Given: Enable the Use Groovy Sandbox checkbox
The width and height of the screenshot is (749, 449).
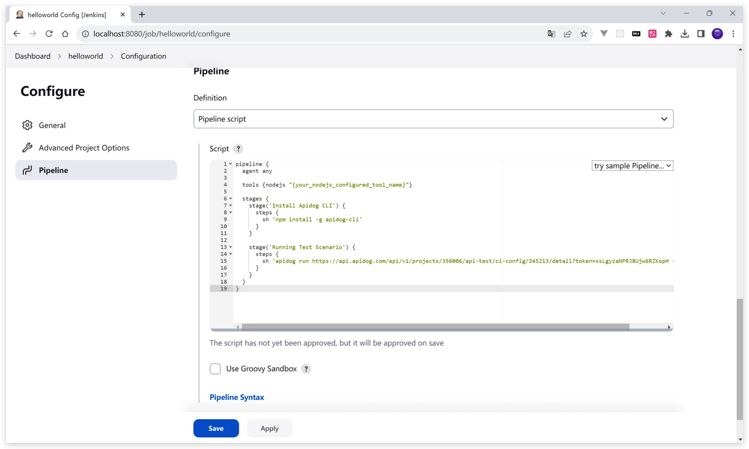Looking at the screenshot, I should click(x=215, y=369).
